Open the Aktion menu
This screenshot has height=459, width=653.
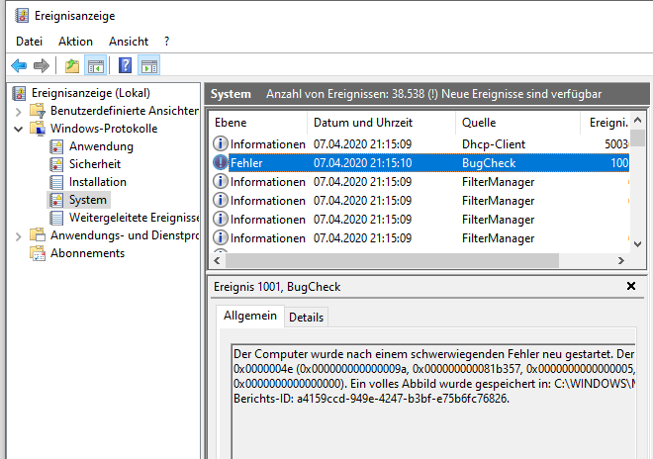pos(75,42)
